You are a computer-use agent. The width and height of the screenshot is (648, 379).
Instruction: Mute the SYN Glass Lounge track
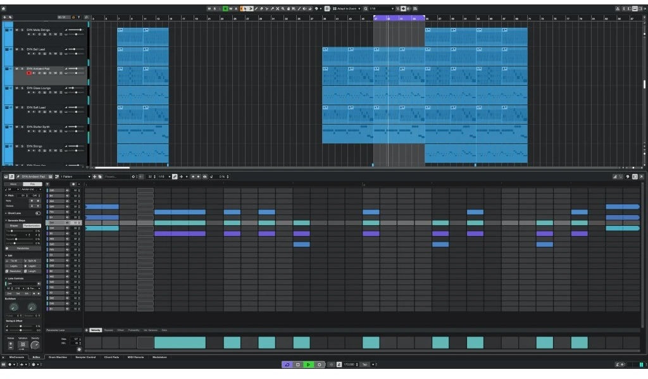click(16, 88)
